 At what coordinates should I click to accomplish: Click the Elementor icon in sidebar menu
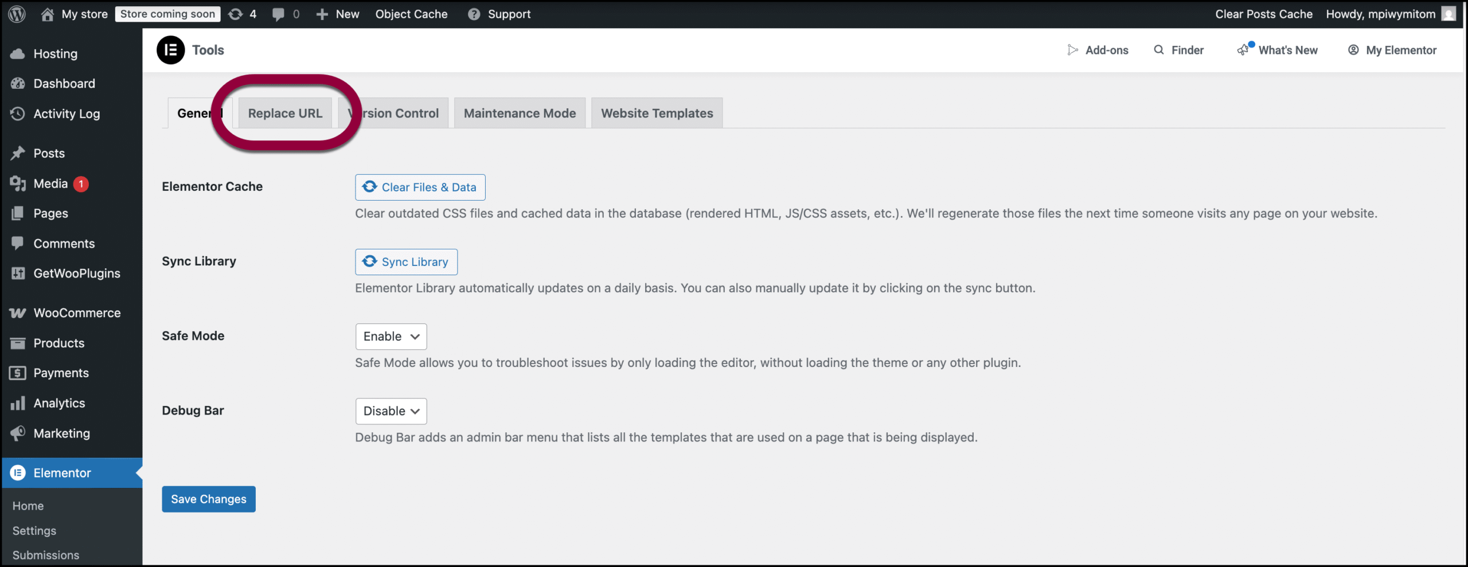(x=18, y=473)
